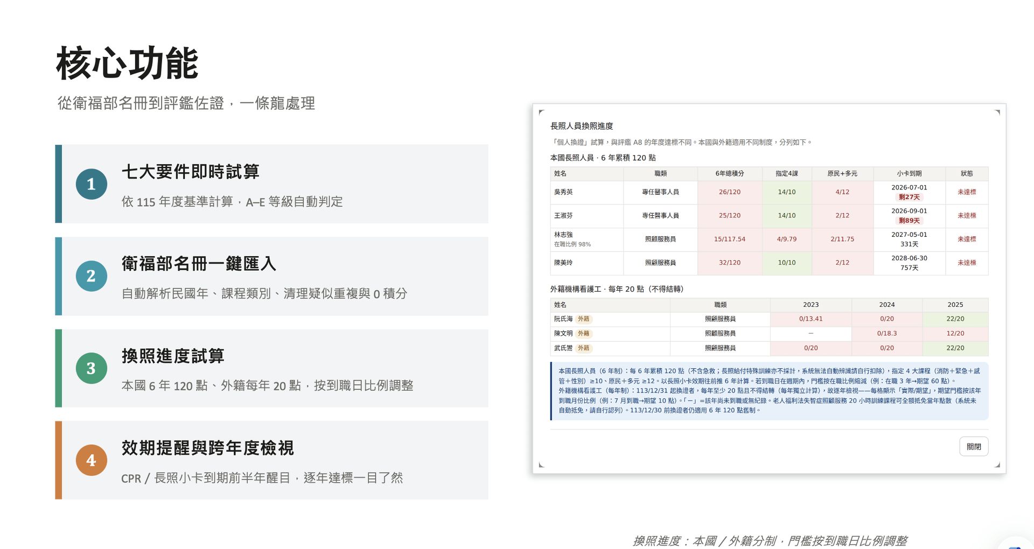Click the 外籍 tag next to 武氏鶯
Screen dimensions: 1034x549
(x=584, y=348)
